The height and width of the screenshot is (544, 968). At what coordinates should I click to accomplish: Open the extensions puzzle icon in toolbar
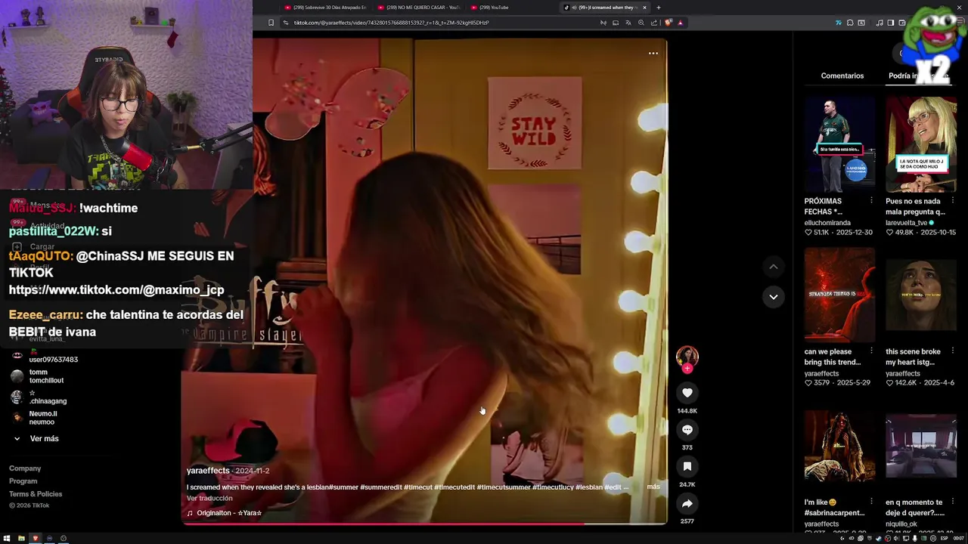(x=850, y=23)
